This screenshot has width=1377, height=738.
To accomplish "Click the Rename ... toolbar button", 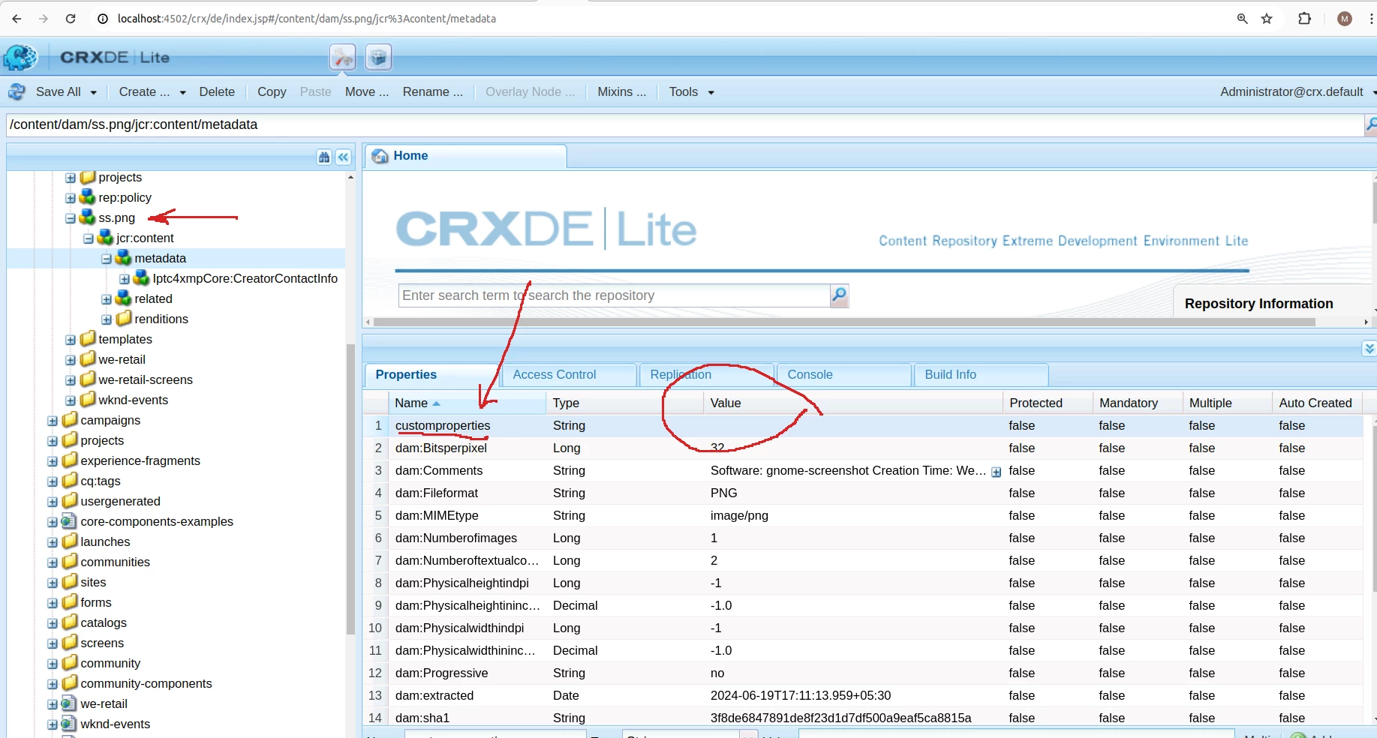I will [x=433, y=91].
